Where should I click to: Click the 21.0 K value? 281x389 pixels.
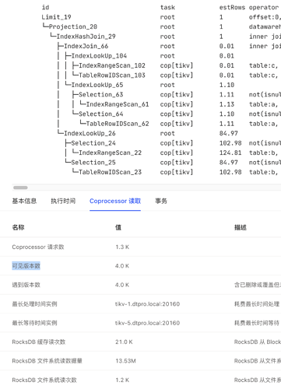click(124, 342)
